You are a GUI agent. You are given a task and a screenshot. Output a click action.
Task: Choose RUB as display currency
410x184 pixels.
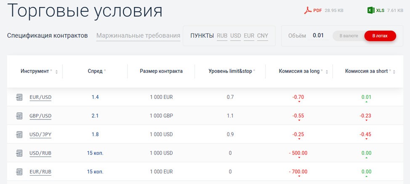pos(222,36)
